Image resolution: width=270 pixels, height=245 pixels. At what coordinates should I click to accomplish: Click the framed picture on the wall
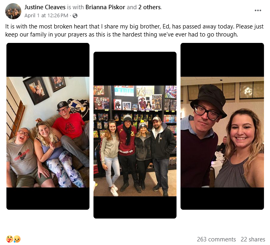(x=37, y=91)
